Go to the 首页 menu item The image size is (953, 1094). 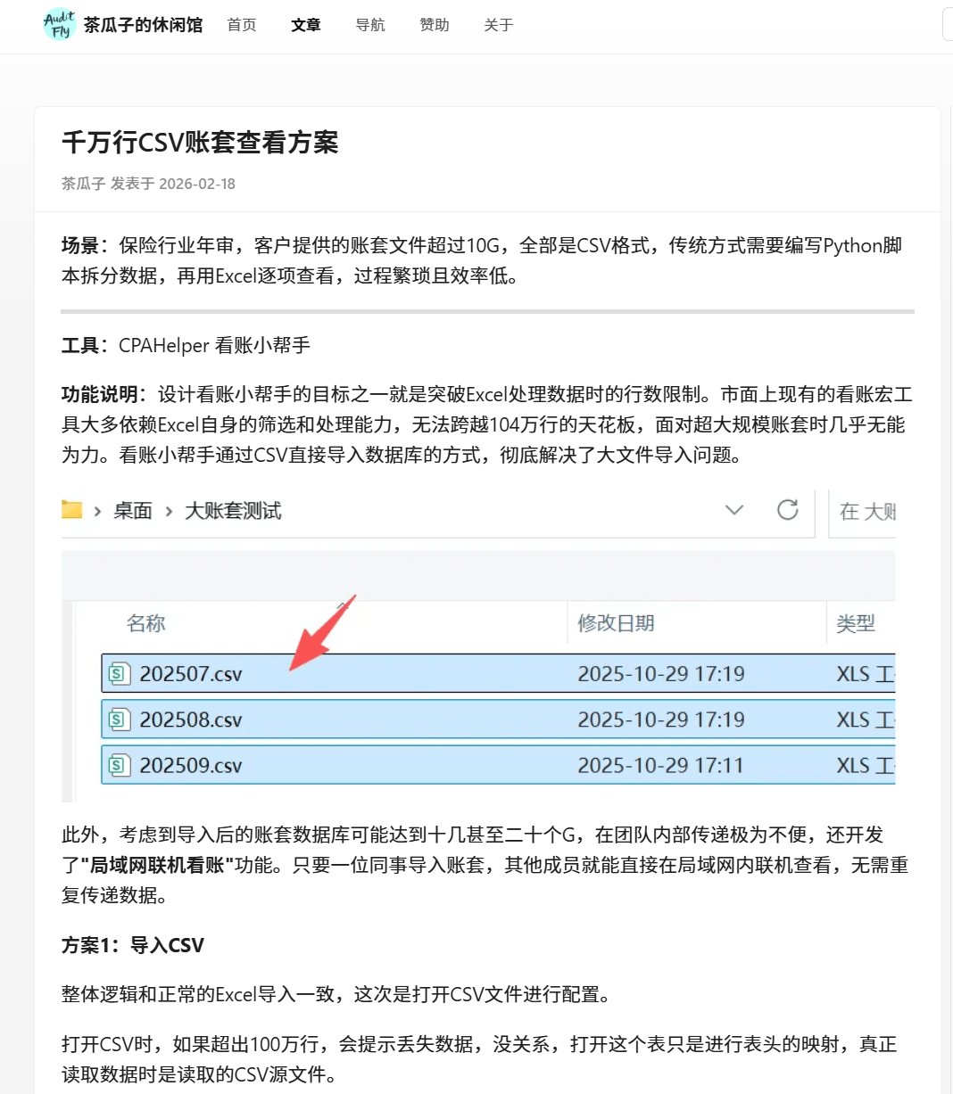[242, 25]
